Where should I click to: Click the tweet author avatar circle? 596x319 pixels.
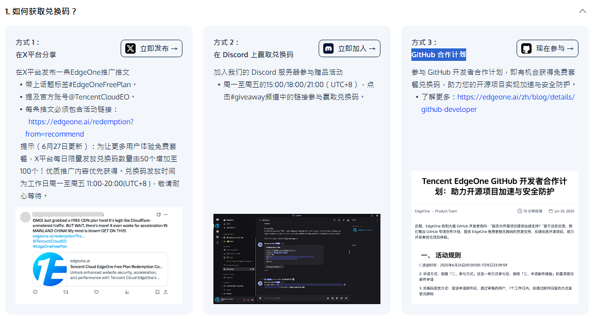[x=25, y=217]
